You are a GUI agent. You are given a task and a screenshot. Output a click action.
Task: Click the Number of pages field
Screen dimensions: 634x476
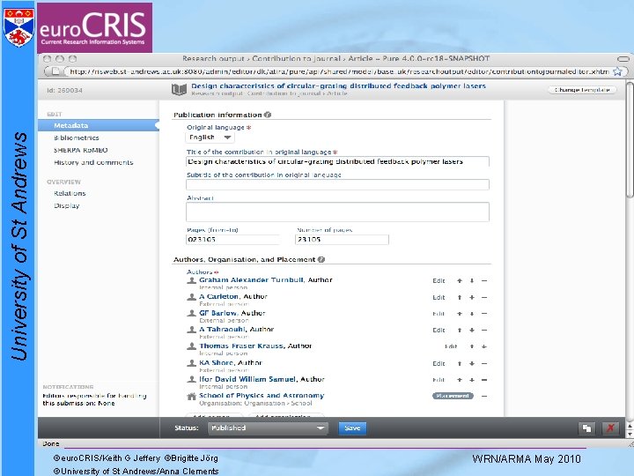tap(342, 240)
